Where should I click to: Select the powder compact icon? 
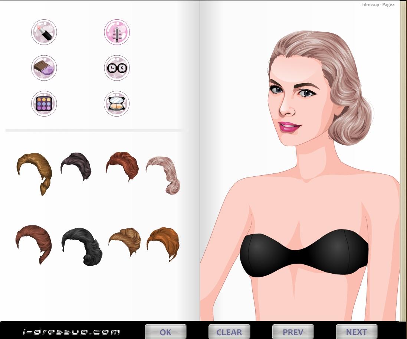(117, 104)
